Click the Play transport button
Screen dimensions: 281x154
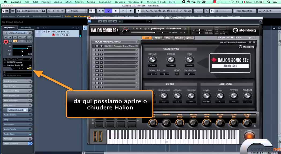pyautogui.click(x=123, y=11)
